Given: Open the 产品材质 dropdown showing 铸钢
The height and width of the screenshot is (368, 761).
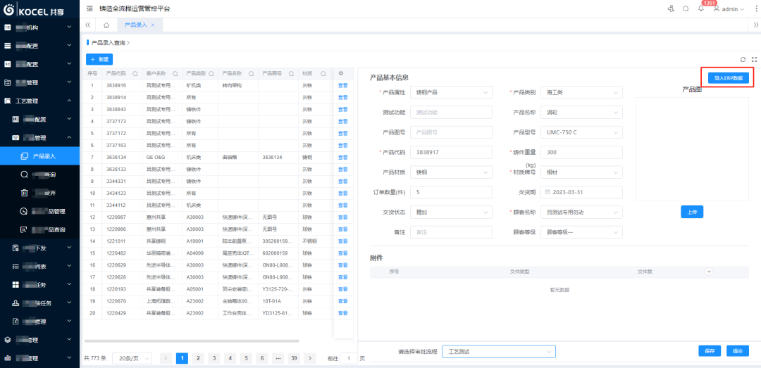Looking at the screenshot, I should pyautogui.click(x=451, y=172).
